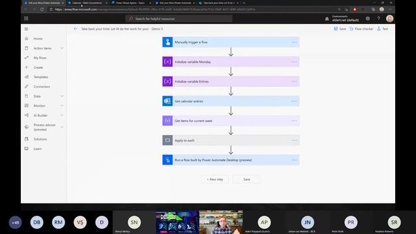The height and width of the screenshot is (234, 416).
Task: Select participant SR avatar
Action: [x=394, y=222]
